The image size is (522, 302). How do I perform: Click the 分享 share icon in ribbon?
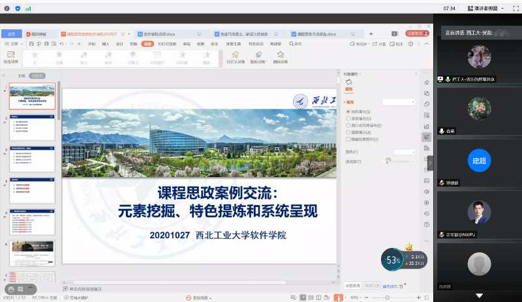[378, 44]
